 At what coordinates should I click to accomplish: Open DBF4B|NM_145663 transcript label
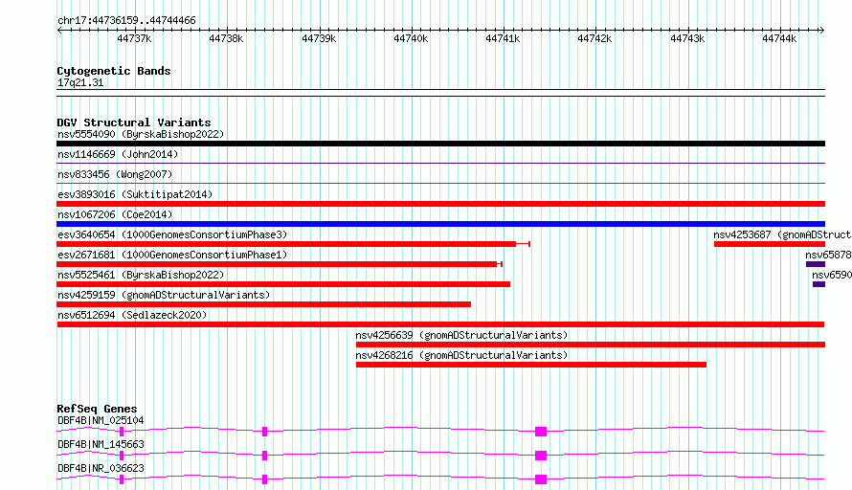[x=101, y=444]
